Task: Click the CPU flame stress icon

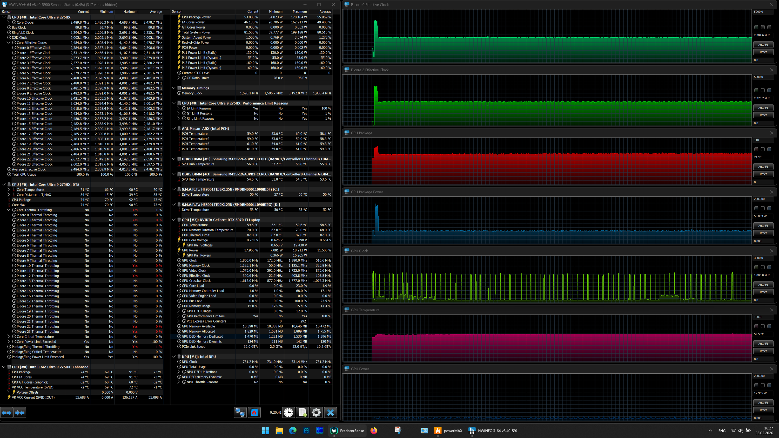Action: click(254, 412)
